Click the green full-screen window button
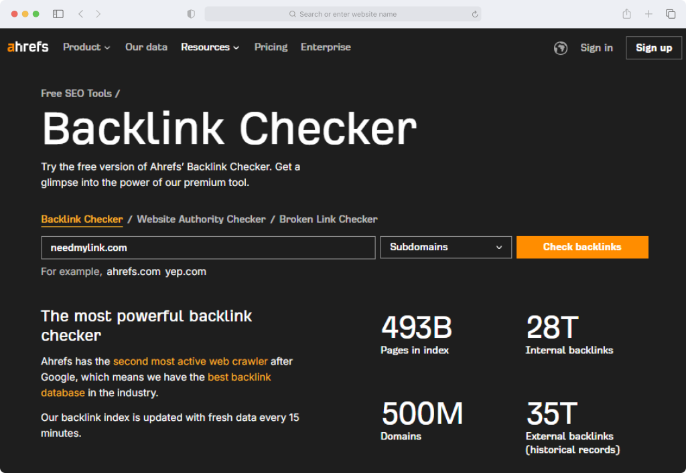The image size is (686, 473). pos(36,14)
